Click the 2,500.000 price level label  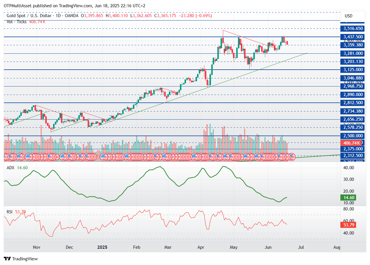[353, 136]
